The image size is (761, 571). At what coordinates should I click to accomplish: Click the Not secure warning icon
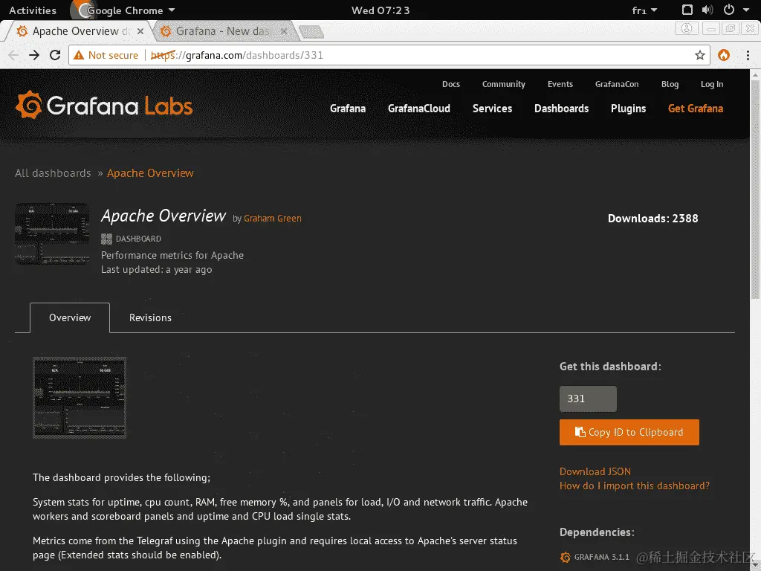coord(79,55)
